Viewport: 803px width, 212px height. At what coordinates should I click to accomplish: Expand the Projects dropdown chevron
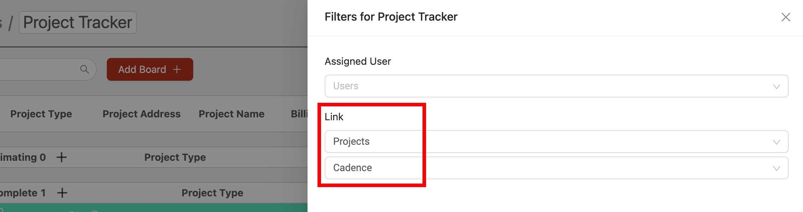tap(777, 142)
